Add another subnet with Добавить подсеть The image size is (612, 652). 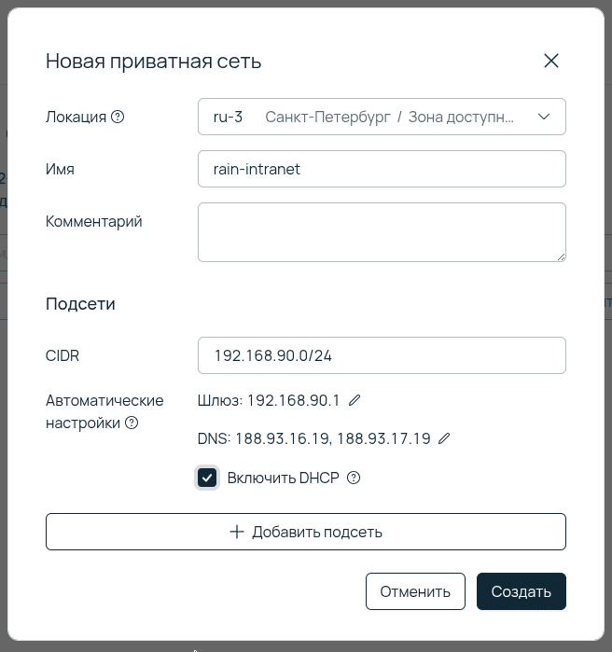click(306, 532)
